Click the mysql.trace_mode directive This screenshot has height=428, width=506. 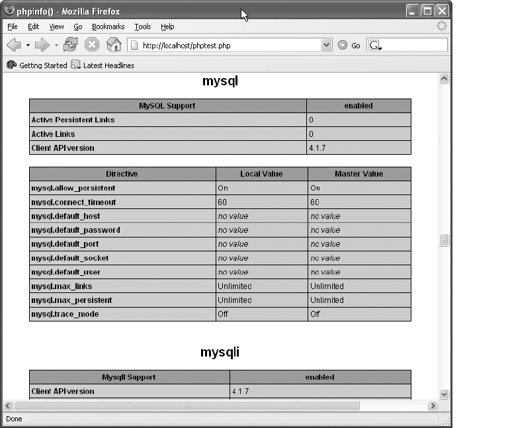(65, 314)
